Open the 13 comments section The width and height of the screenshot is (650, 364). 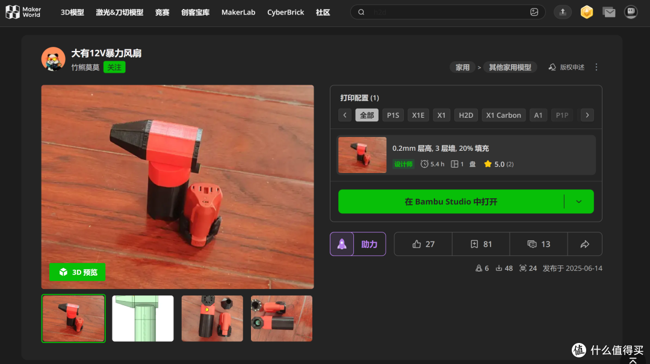pyautogui.click(x=539, y=244)
